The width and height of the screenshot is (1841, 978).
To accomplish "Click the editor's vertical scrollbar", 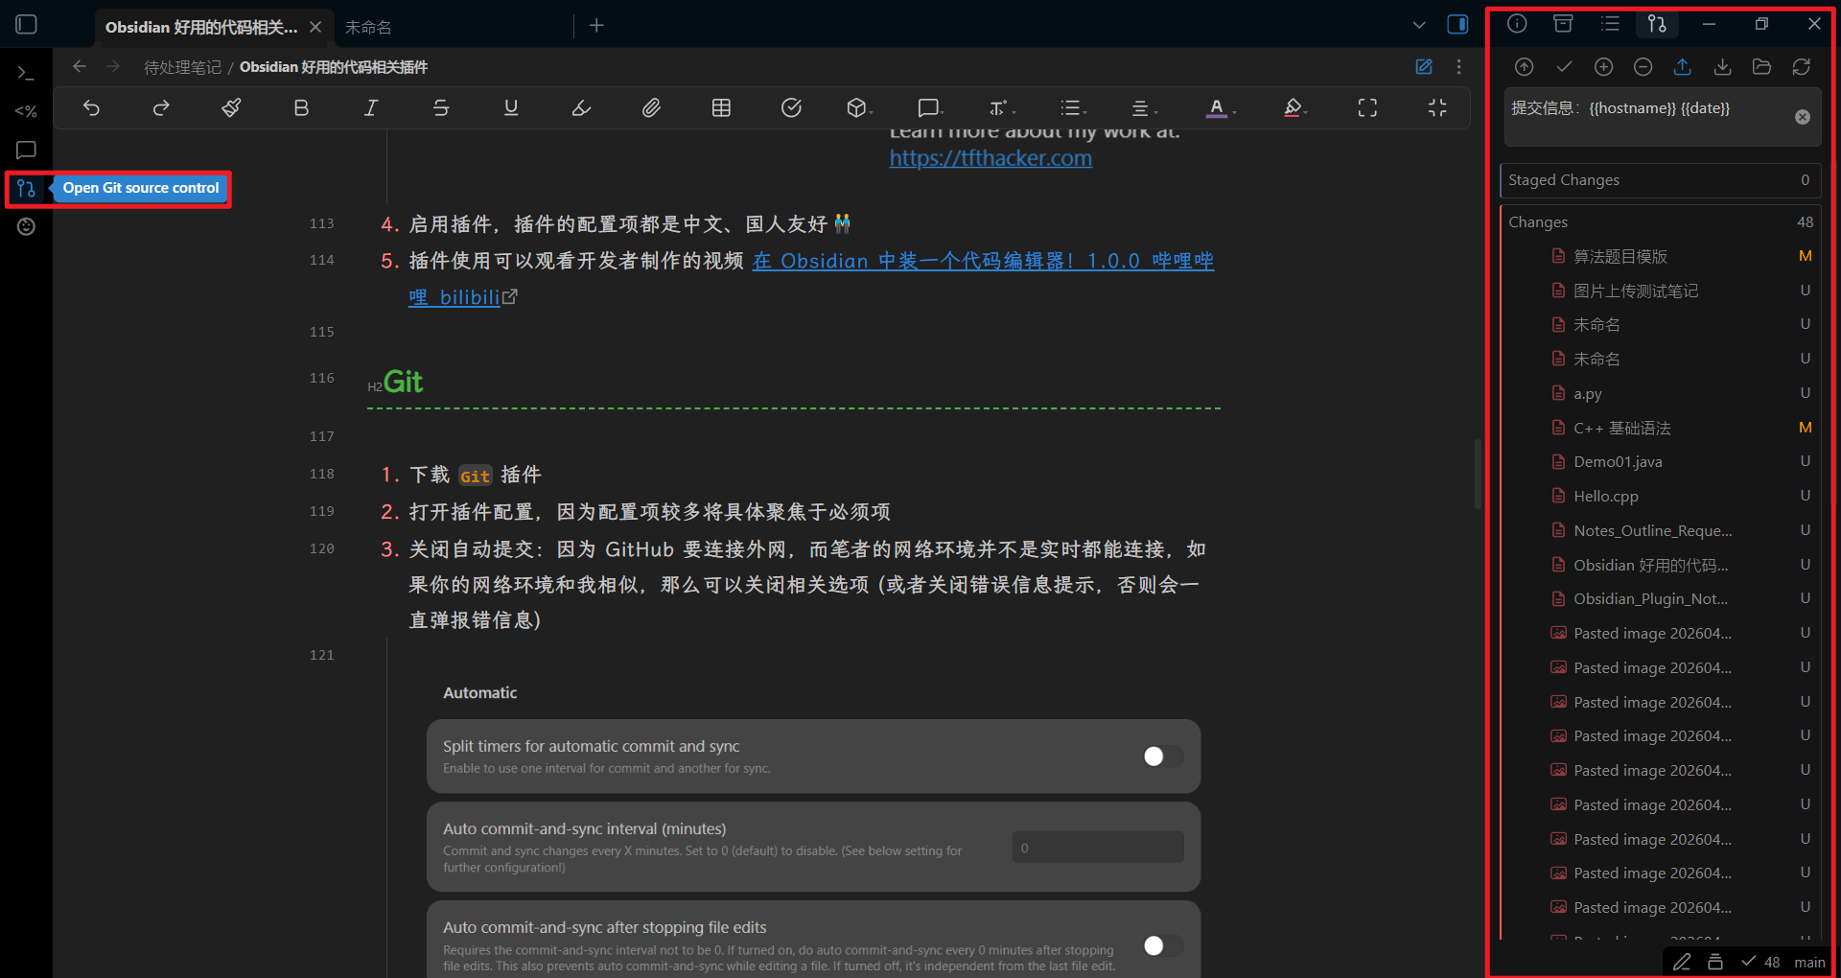I will (x=1478, y=475).
